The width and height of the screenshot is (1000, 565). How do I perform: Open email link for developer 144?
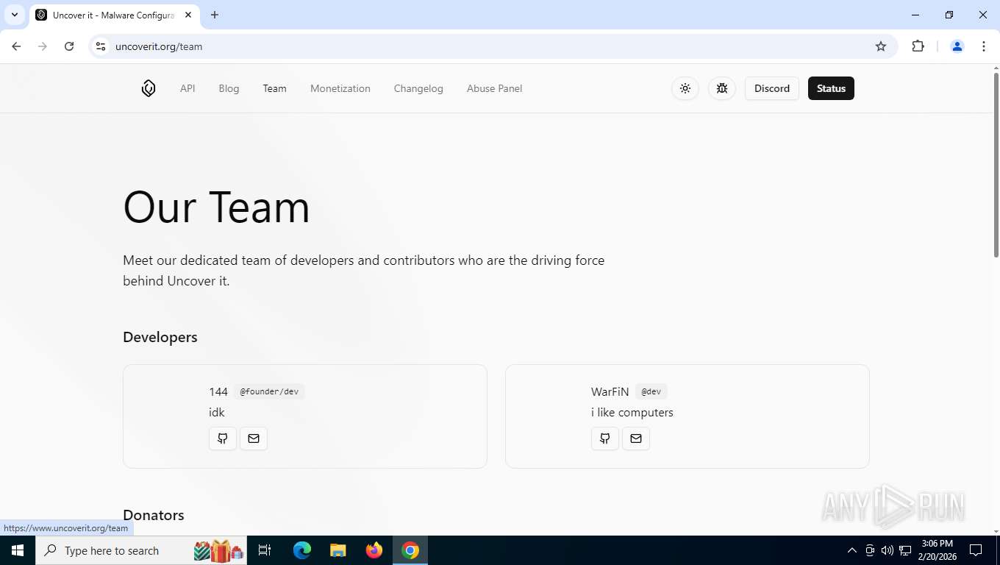pyautogui.click(x=254, y=438)
